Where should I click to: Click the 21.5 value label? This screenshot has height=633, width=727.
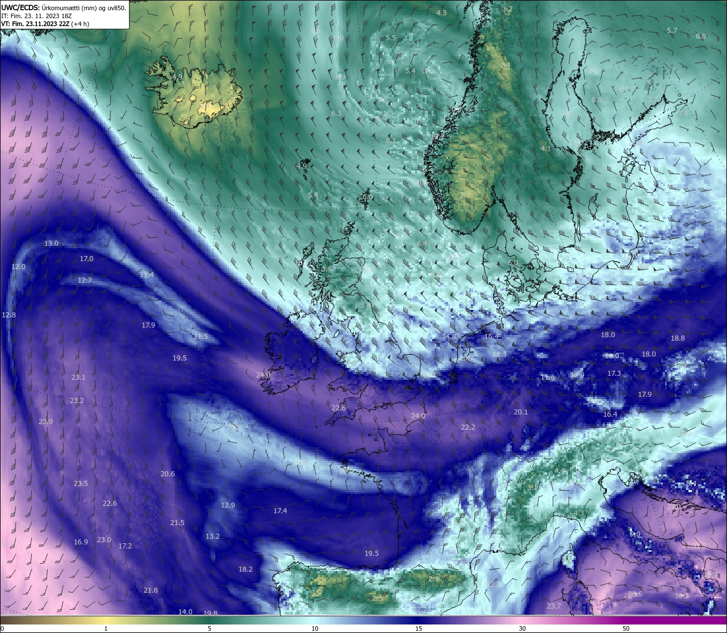[177, 523]
